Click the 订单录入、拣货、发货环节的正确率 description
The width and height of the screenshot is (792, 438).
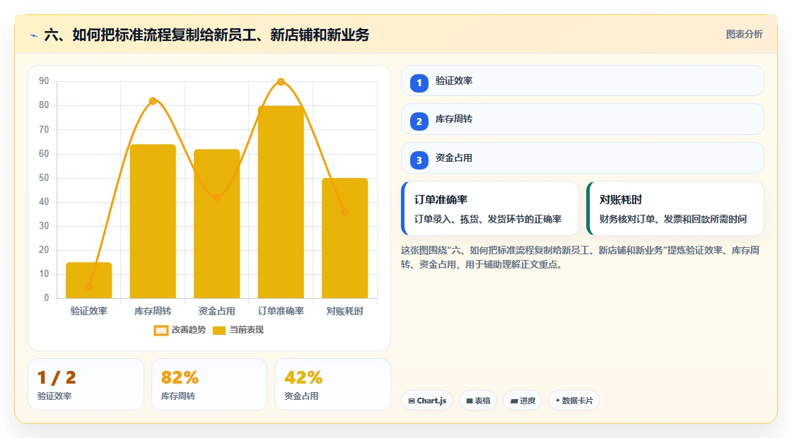tap(488, 219)
